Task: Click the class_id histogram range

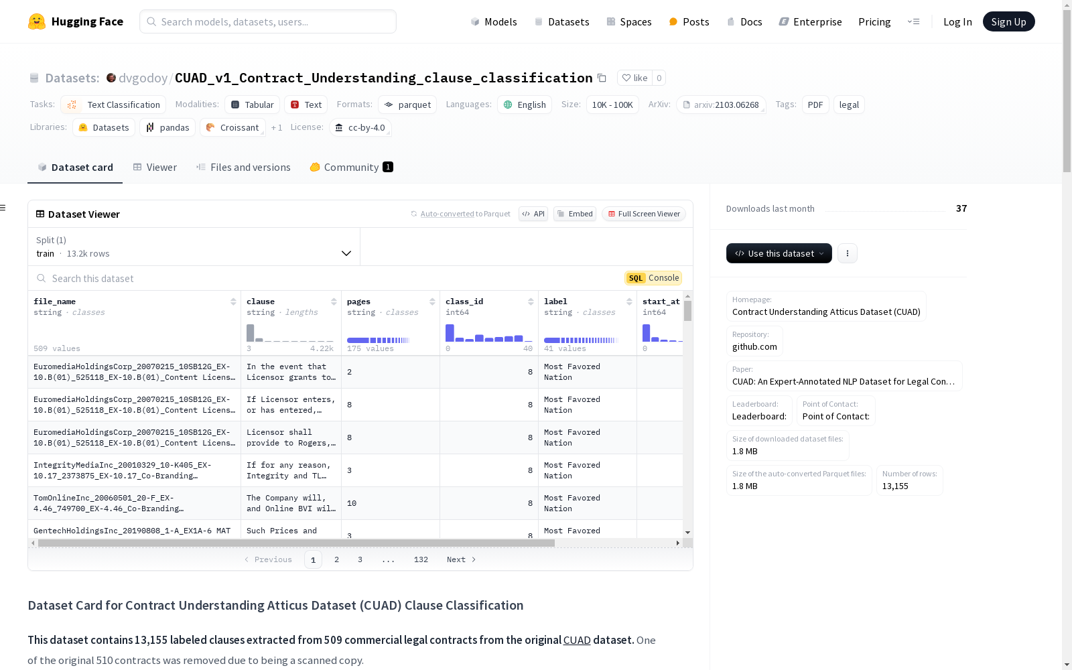Action: [x=489, y=333]
